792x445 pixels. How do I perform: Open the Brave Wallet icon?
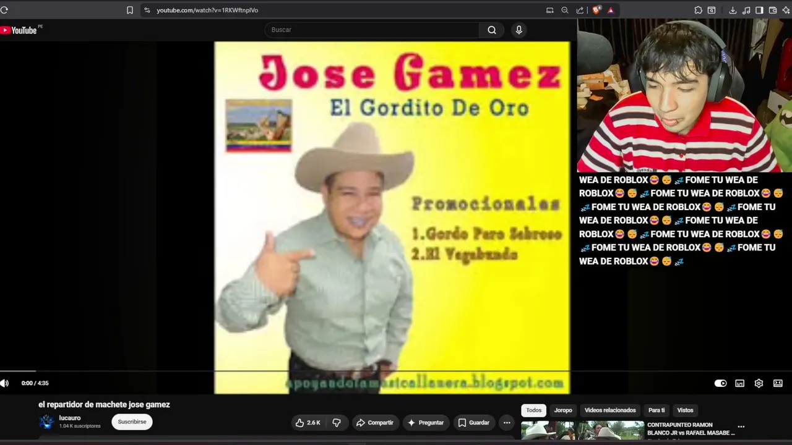click(773, 10)
